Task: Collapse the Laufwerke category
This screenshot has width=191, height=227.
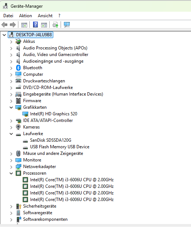Action: pos(11,134)
